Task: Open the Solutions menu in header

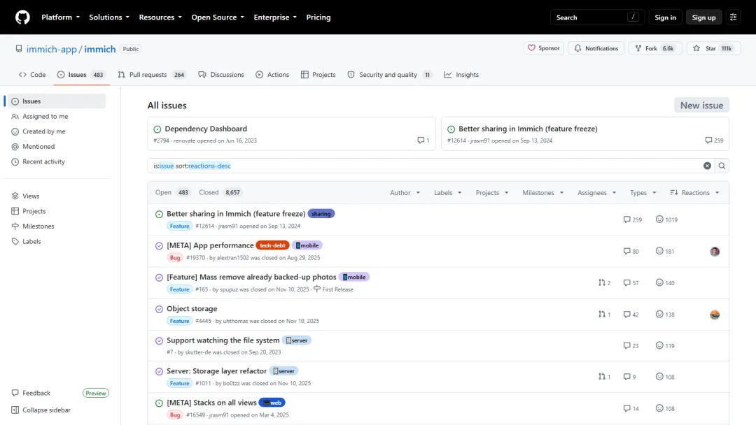Action: (109, 17)
